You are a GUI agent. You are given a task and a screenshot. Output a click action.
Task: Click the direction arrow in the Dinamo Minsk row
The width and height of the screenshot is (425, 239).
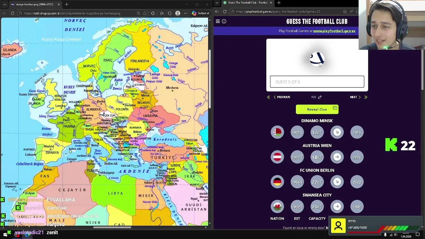click(337, 132)
